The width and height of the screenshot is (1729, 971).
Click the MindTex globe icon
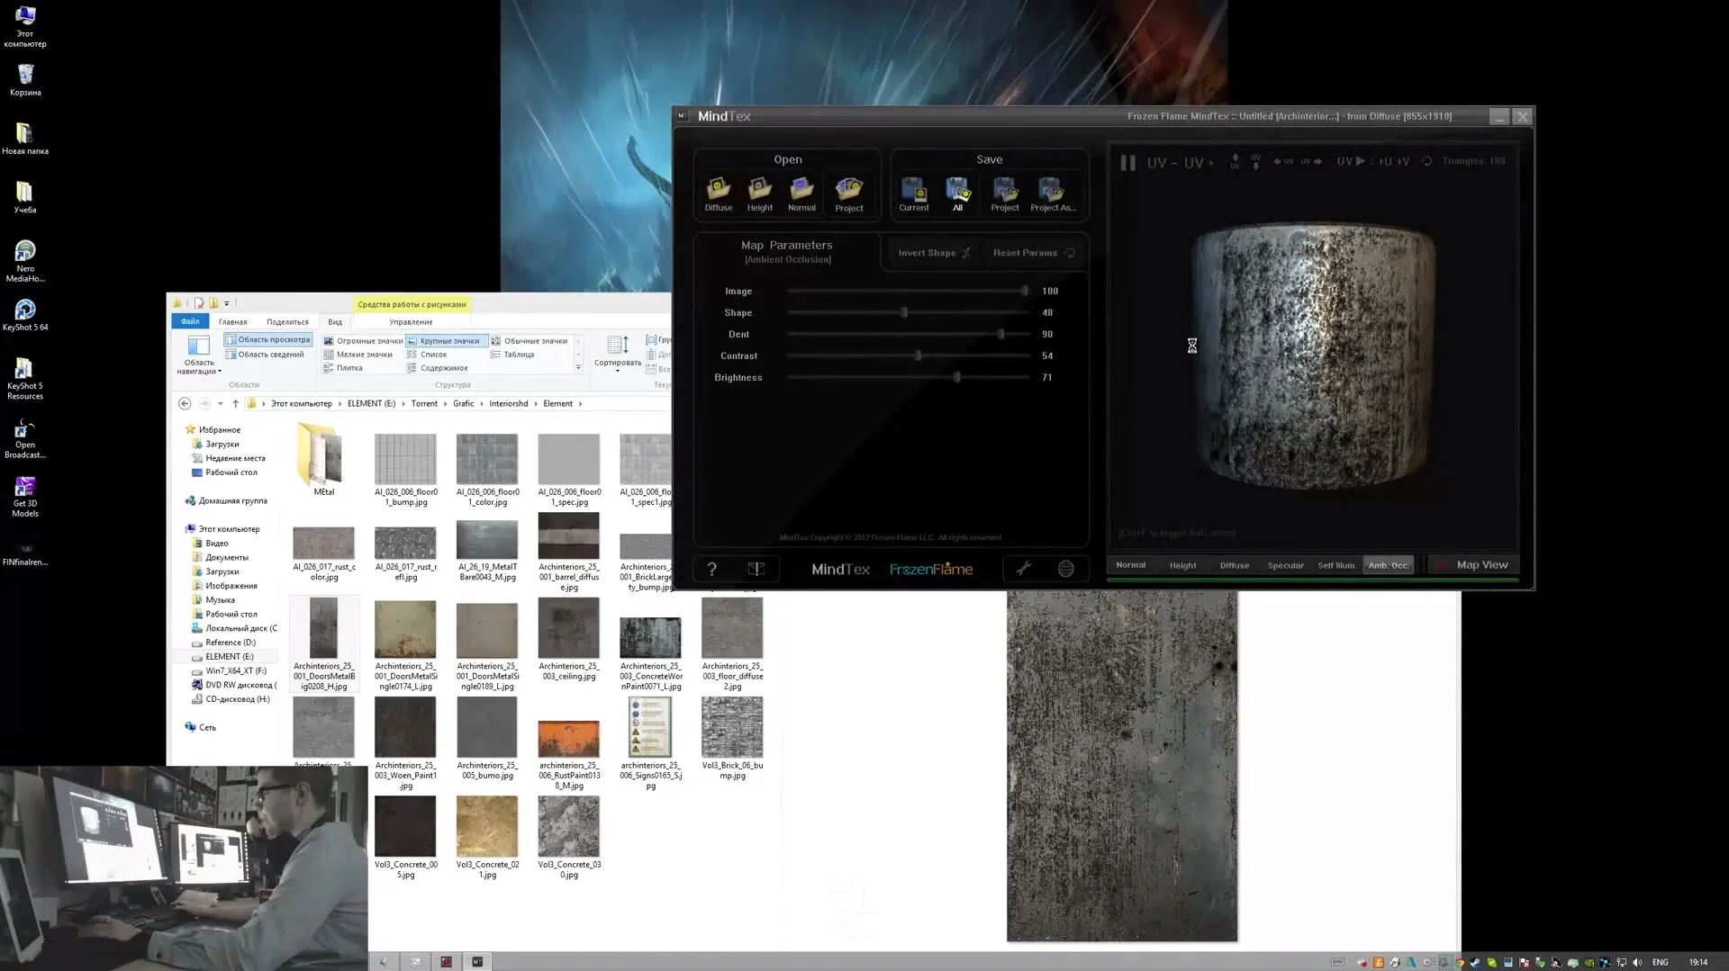point(1065,569)
